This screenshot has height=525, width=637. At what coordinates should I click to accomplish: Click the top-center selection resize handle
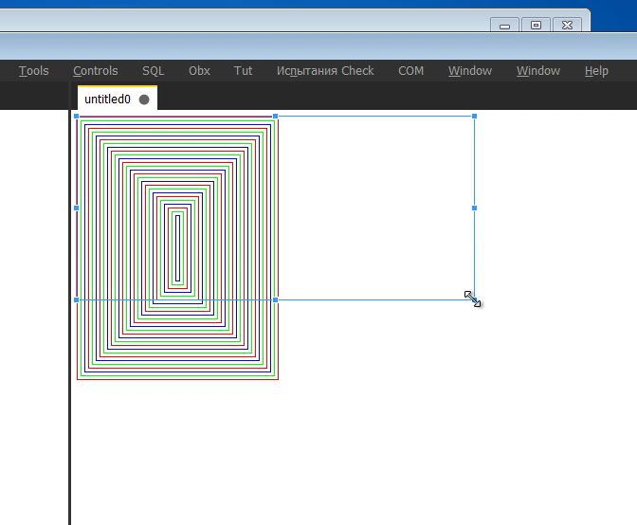tap(275, 117)
